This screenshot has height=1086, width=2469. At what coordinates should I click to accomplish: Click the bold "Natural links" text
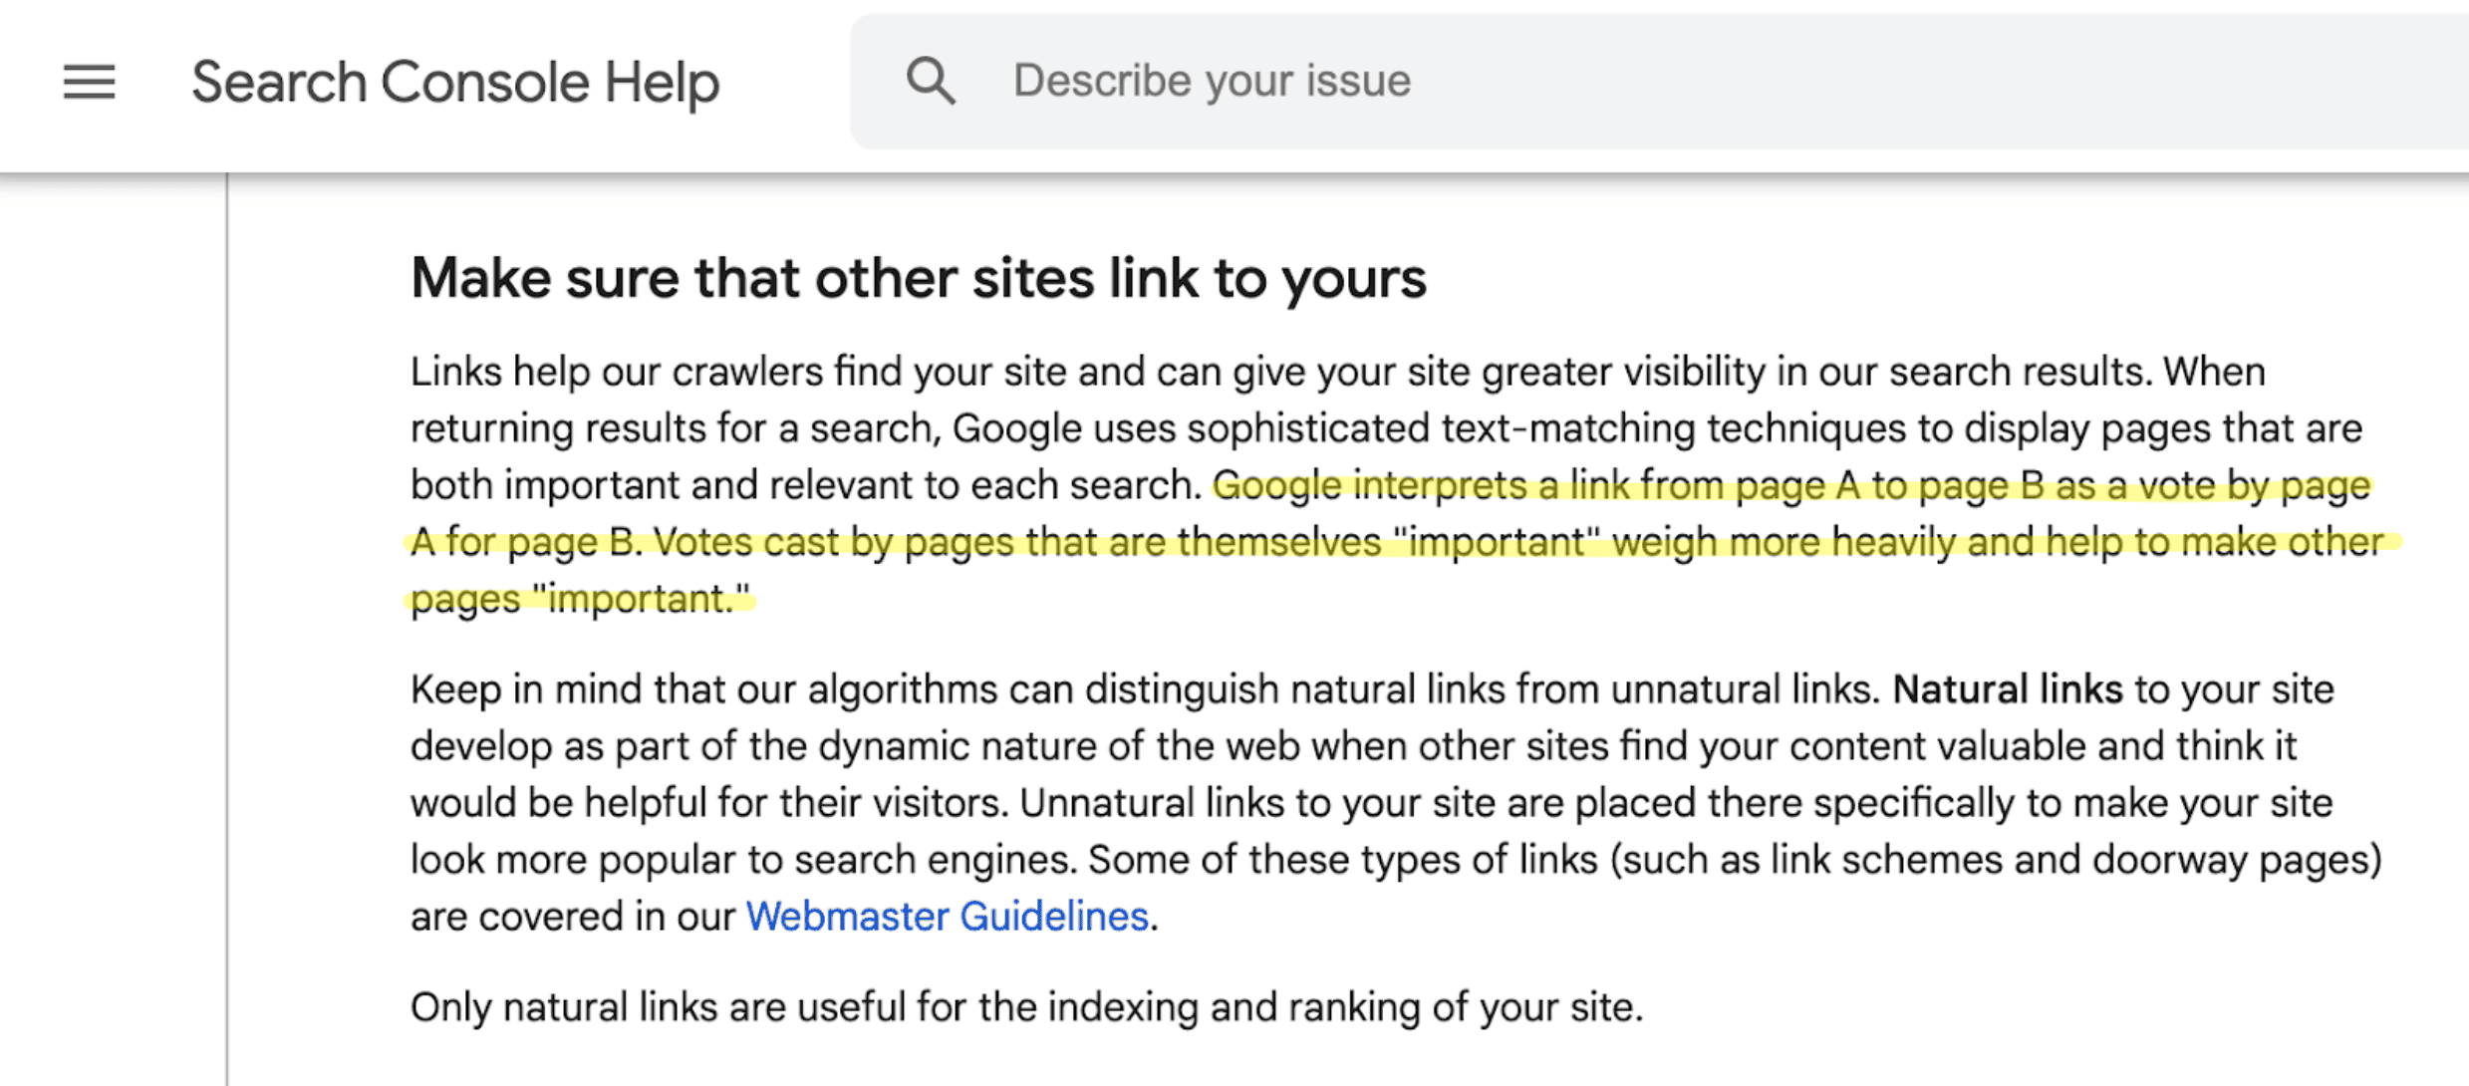tap(2008, 689)
